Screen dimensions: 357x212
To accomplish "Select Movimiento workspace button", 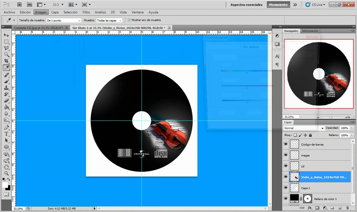I will coord(278,5).
